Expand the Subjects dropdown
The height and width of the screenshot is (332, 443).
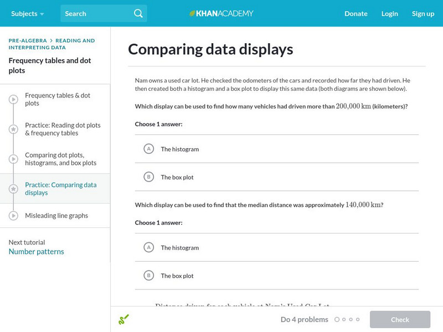(27, 14)
